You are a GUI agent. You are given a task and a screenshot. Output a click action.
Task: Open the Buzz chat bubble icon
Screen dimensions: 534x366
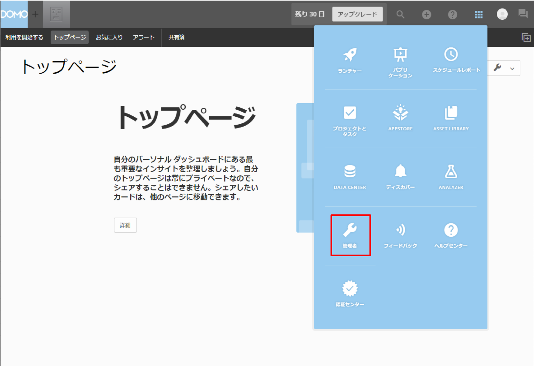pos(523,14)
